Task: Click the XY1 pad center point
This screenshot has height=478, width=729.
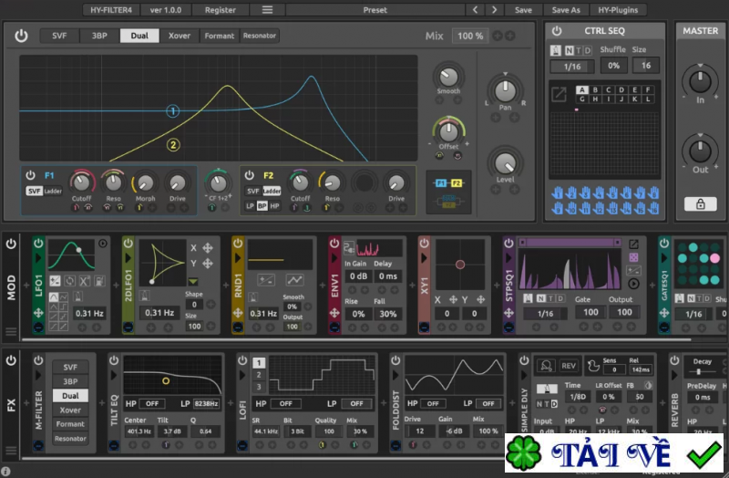Action: tap(459, 265)
